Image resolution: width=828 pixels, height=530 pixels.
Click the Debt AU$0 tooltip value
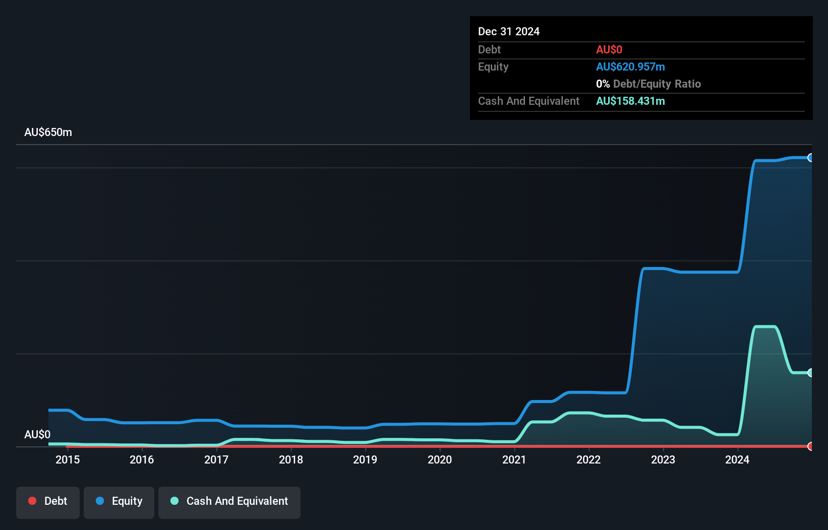point(609,49)
